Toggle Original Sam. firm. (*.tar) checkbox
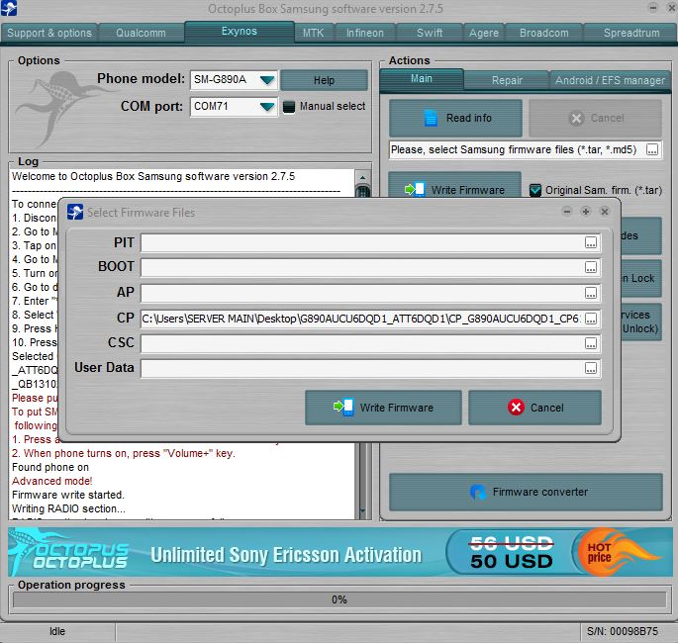This screenshot has height=643, width=678. [x=535, y=190]
